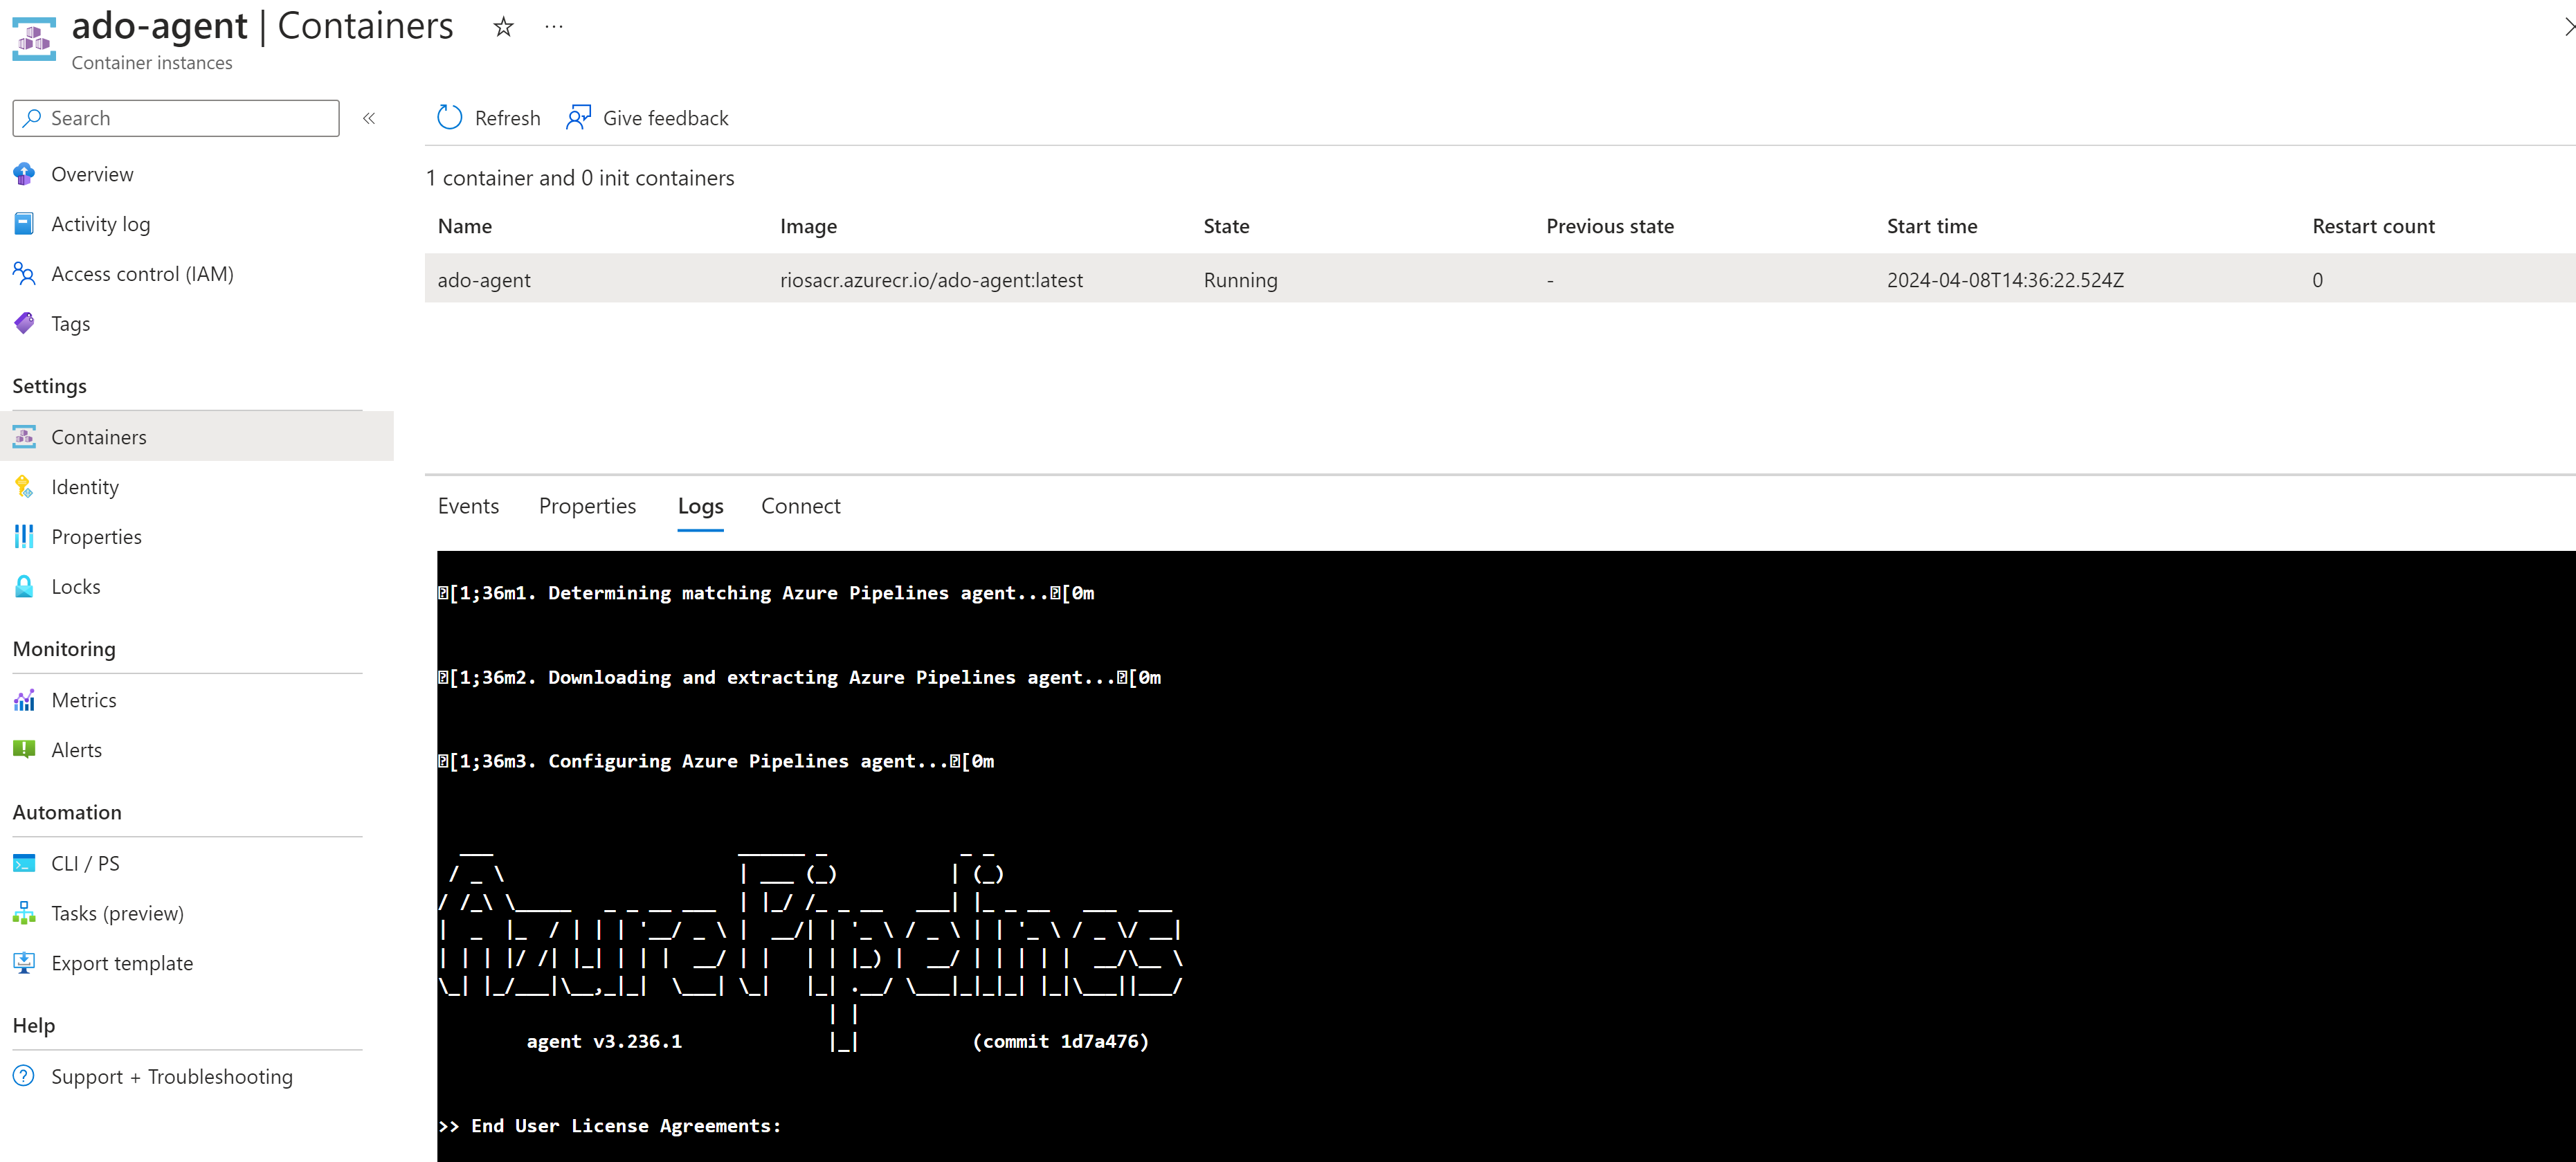Open Properties tab for ado-agent

(x=586, y=505)
